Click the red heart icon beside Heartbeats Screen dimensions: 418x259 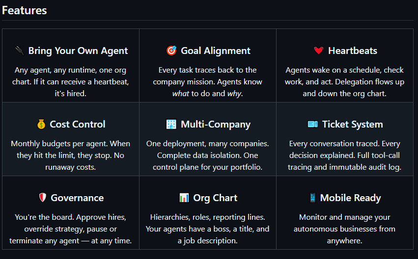[x=318, y=51]
